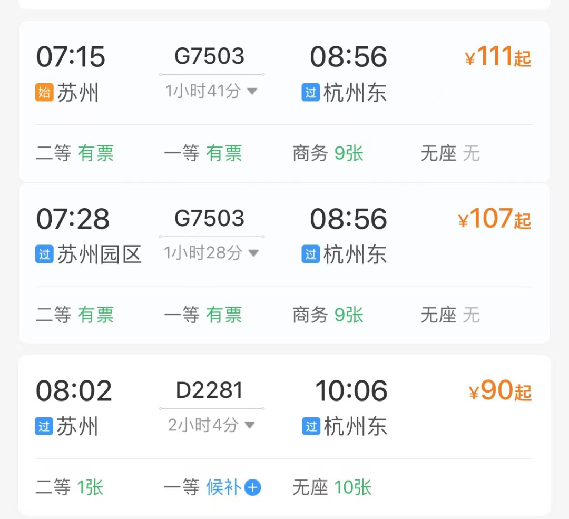Image resolution: width=569 pixels, height=519 pixels.
Task: Choose 商务 9张 on the 07:28 train
Action: pyautogui.click(x=328, y=315)
